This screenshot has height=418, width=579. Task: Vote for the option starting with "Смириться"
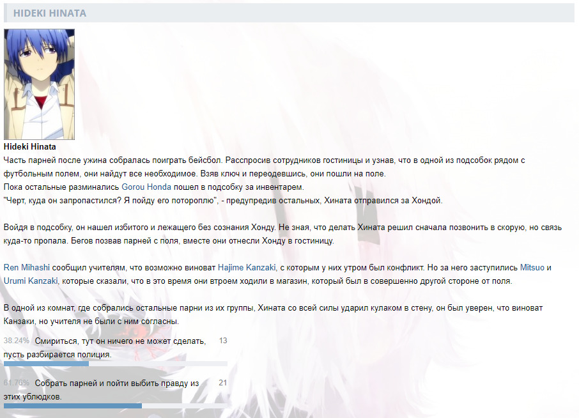(120, 341)
